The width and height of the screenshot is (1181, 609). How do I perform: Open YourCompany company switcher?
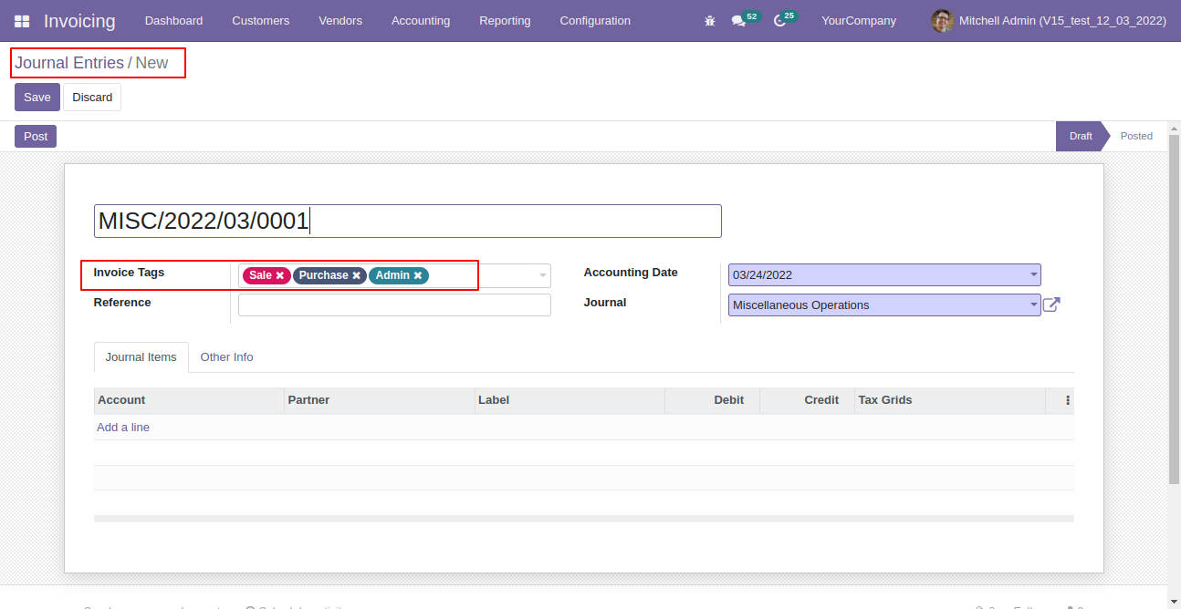859,21
